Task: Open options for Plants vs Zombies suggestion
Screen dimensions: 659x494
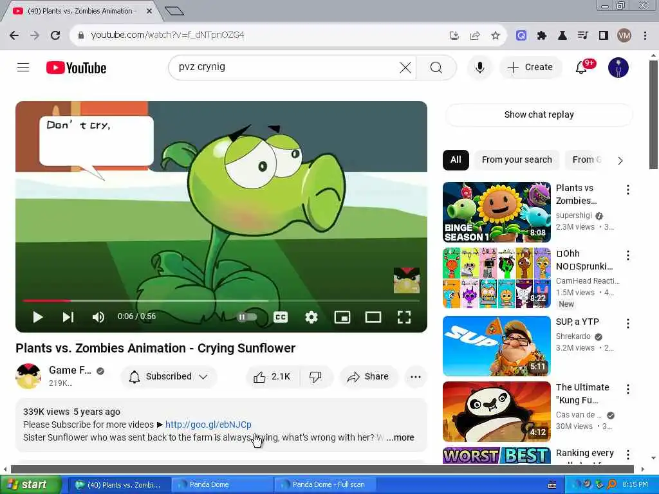Action: (628, 190)
